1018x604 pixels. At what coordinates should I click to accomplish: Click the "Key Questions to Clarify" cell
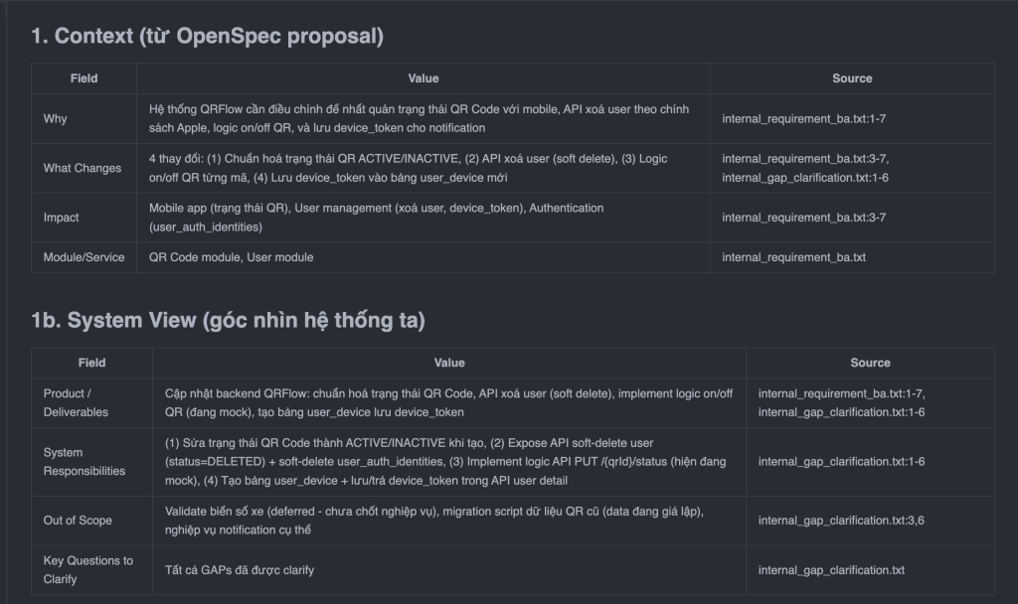coord(87,569)
